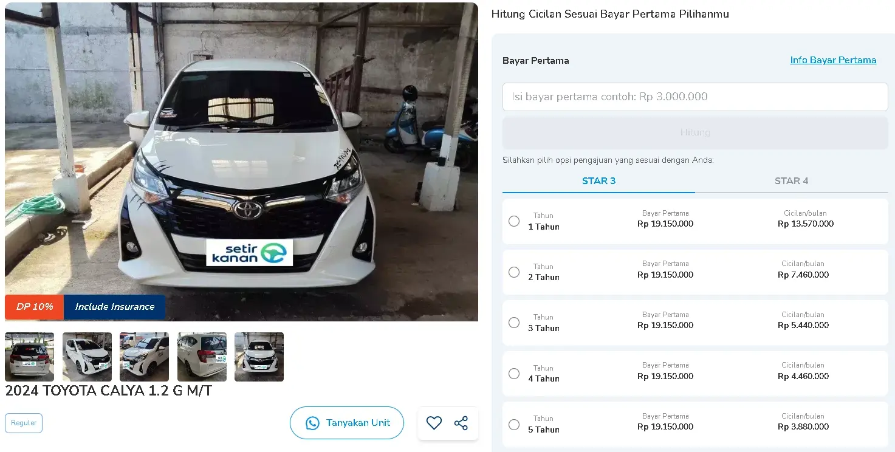Image resolution: width=895 pixels, height=452 pixels.
Task: Choose the 4 Tahun installment radio
Action: 514,374
